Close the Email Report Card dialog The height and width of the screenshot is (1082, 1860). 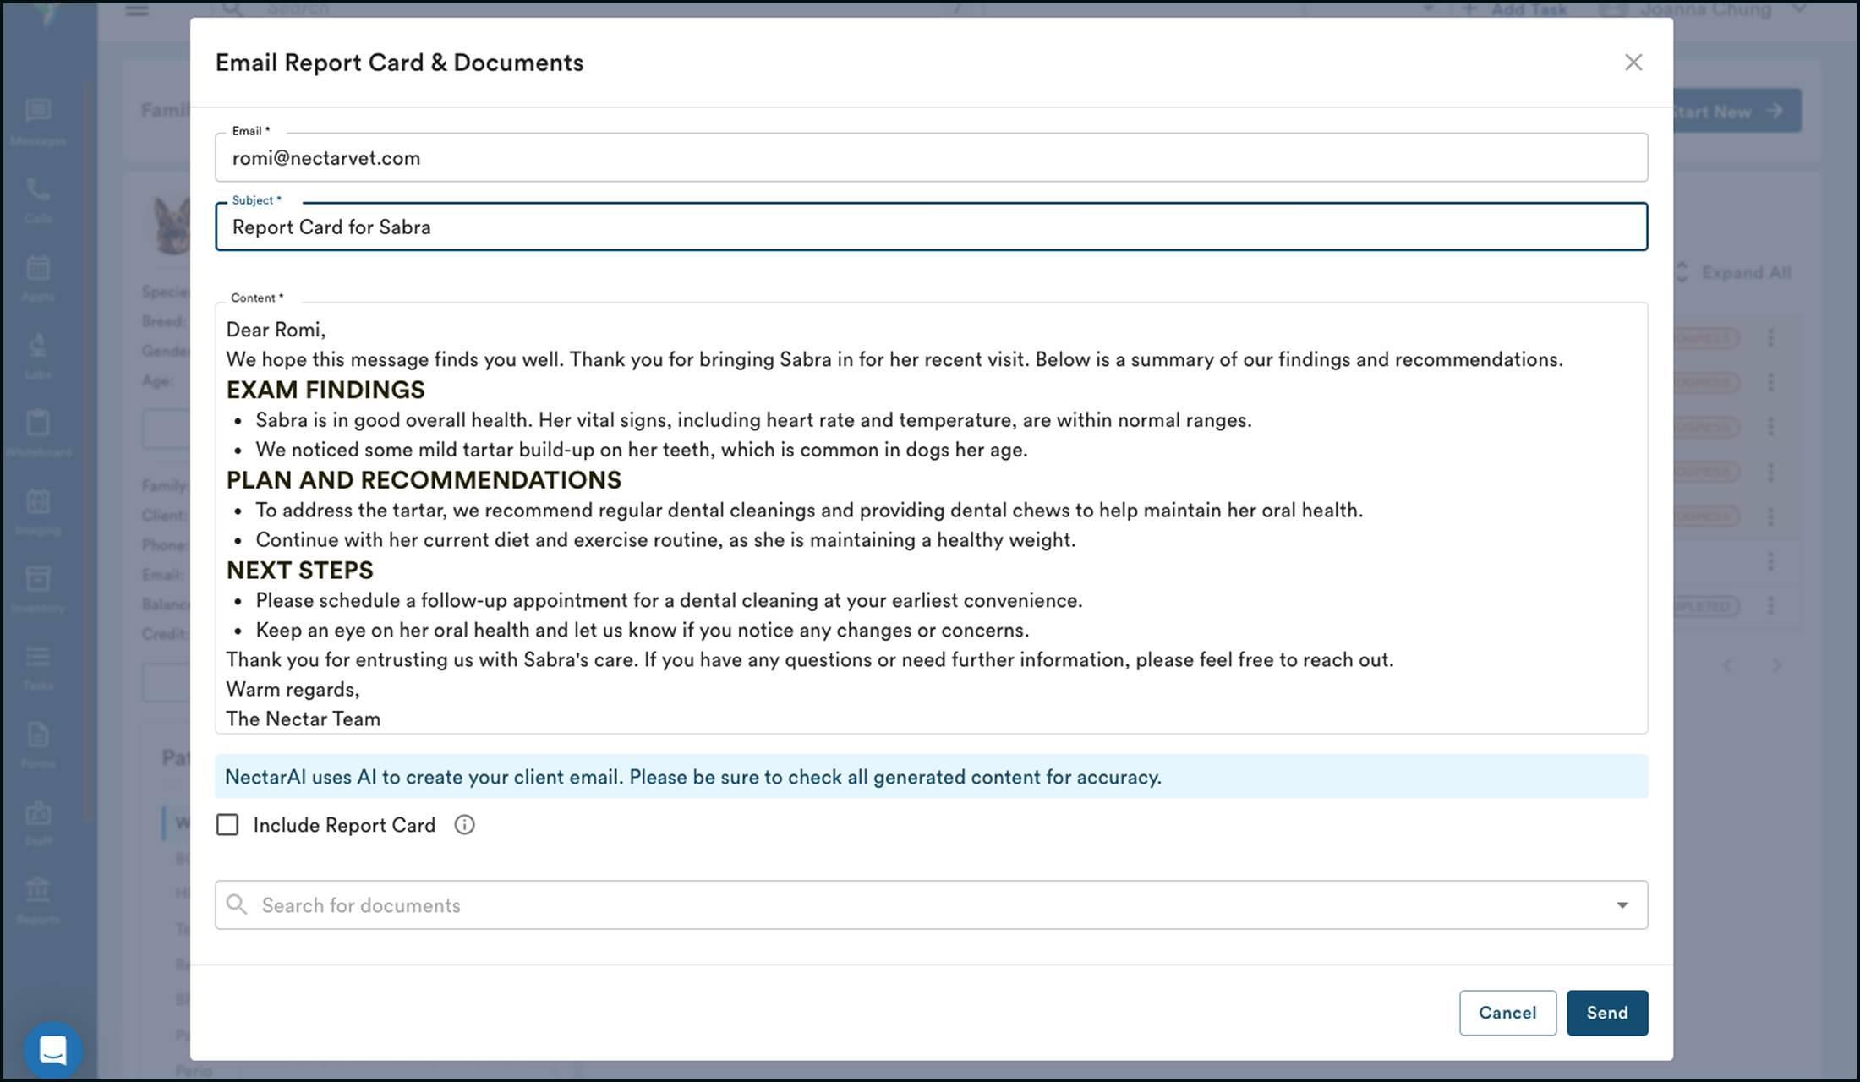click(x=1633, y=63)
